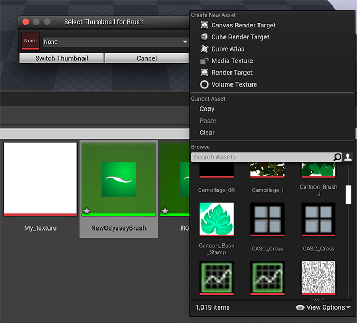
Task: Choose Copy under Current Asset
Action: [x=207, y=109]
